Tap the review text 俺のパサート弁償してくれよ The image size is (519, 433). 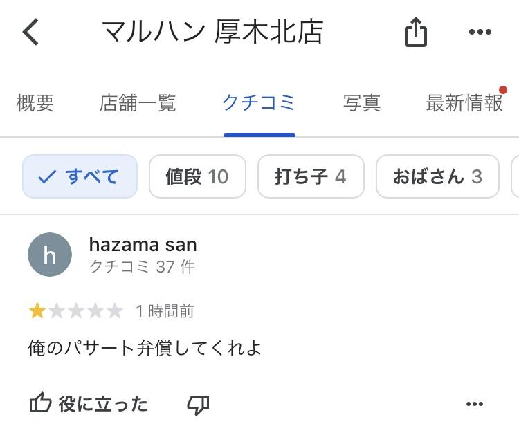(x=145, y=347)
